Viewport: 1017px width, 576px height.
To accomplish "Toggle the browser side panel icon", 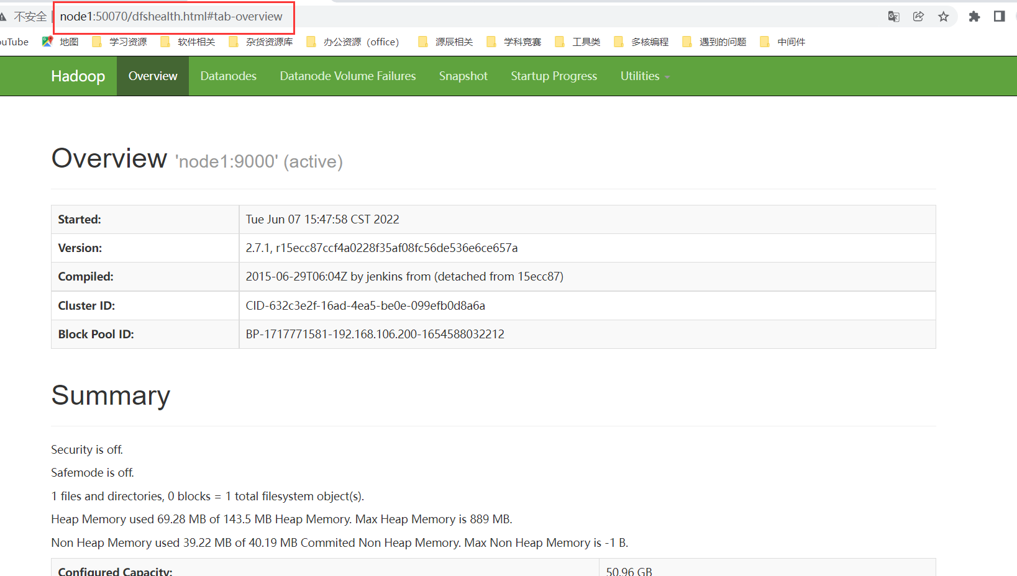I will point(999,17).
